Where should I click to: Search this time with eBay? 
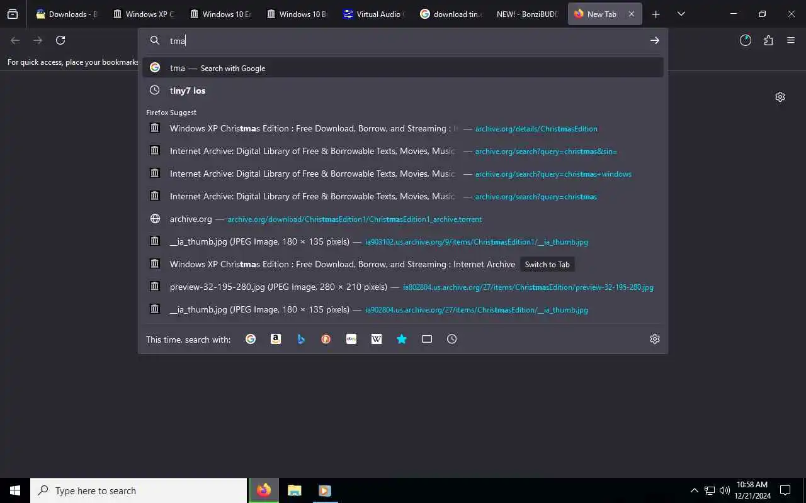pos(351,339)
